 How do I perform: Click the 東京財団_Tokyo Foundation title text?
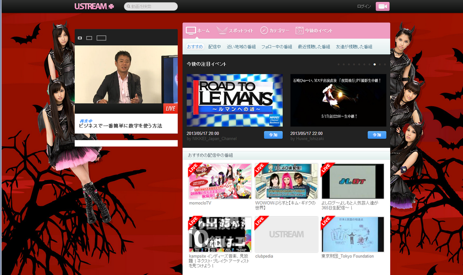point(348,256)
